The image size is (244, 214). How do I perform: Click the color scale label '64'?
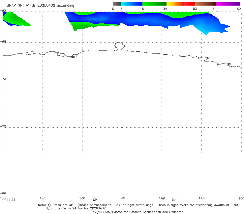point(215,9)
